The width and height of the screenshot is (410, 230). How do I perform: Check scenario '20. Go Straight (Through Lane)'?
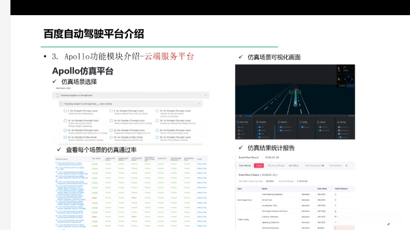pos(157,121)
